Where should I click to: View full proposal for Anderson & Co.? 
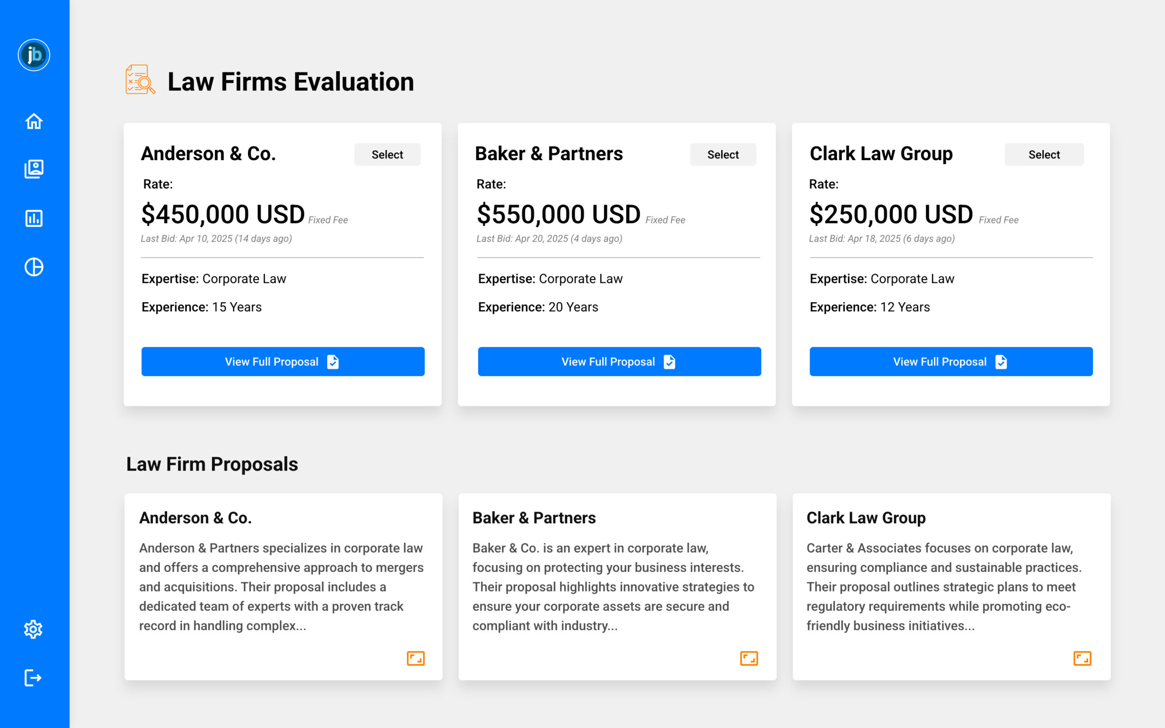(x=283, y=362)
